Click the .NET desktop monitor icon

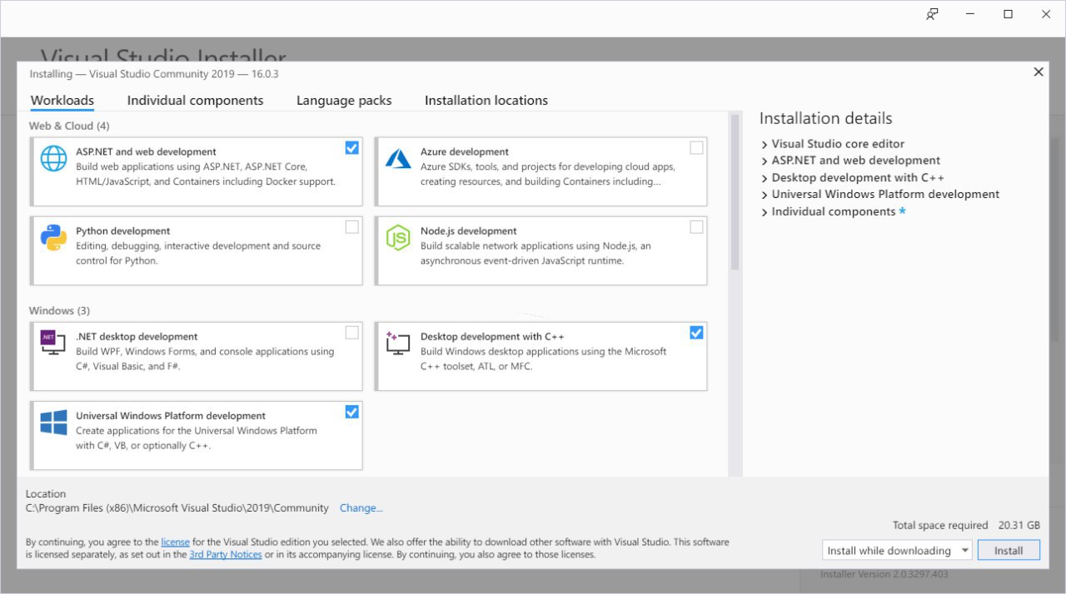(x=53, y=342)
